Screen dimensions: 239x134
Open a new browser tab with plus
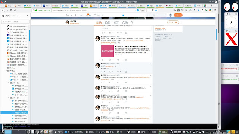211,6
